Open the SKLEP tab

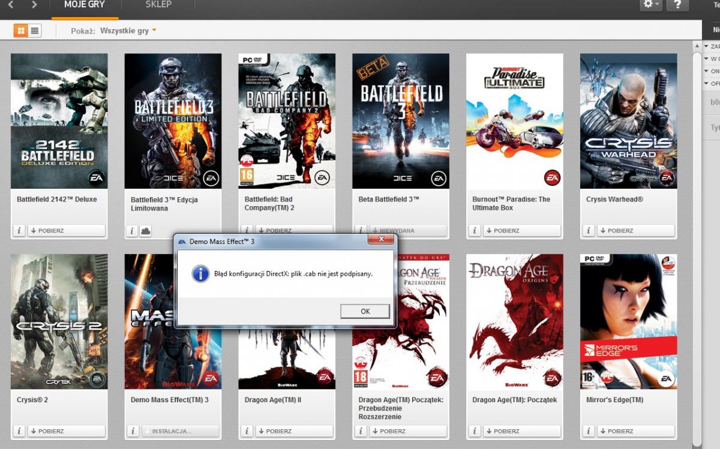[158, 5]
